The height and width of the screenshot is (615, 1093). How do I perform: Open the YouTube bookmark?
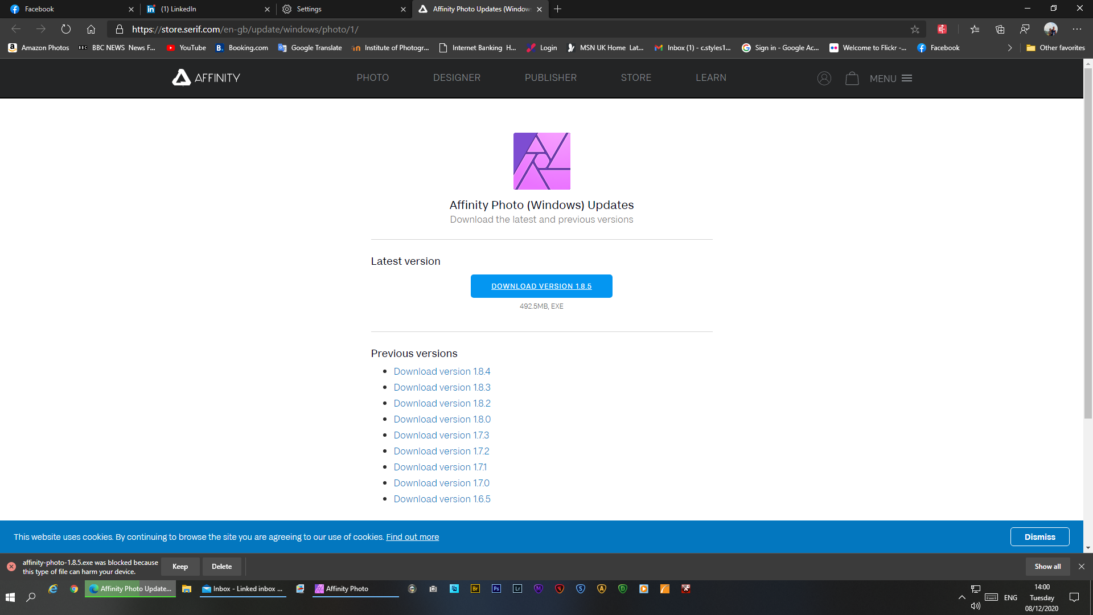pyautogui.click(x=186, y=48)
